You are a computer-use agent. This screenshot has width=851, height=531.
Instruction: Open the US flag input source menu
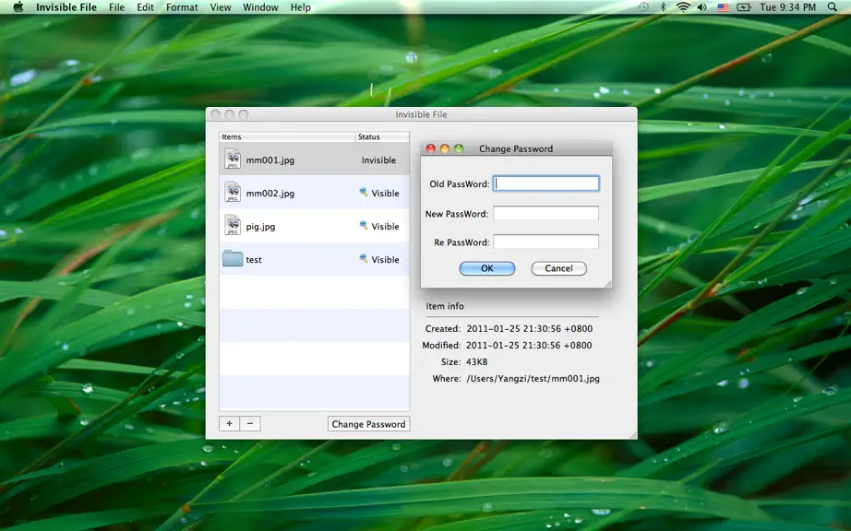coord(723,7)
